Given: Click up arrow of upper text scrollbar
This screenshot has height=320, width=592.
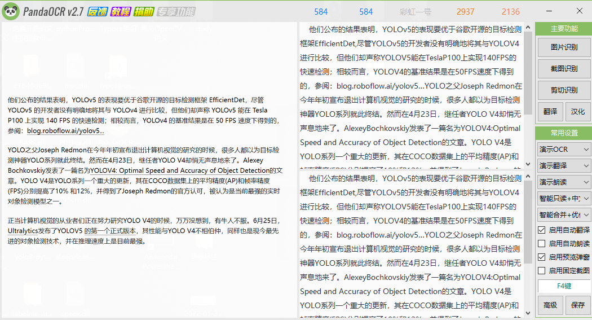Looking at the screenshot, I should click(528, 27).
